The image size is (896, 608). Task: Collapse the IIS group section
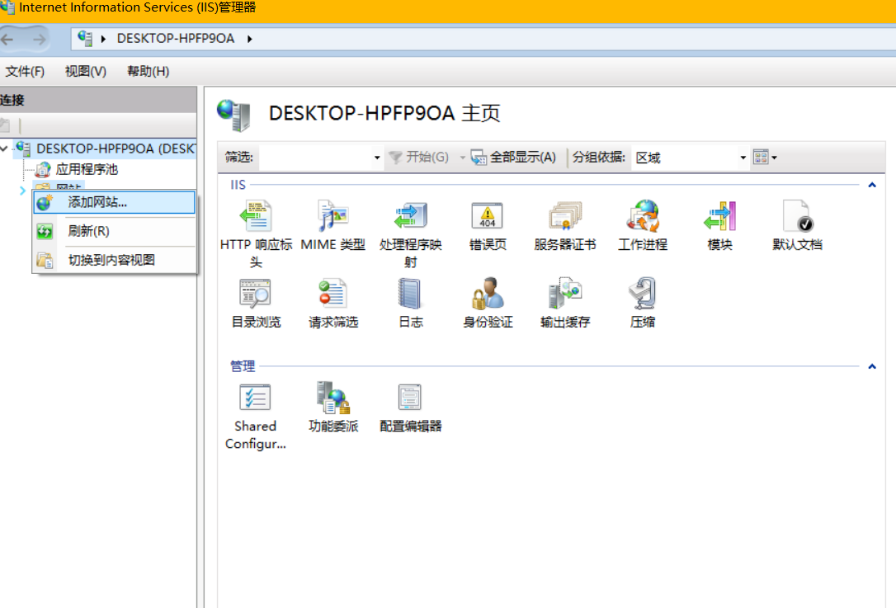click(872, 185)
